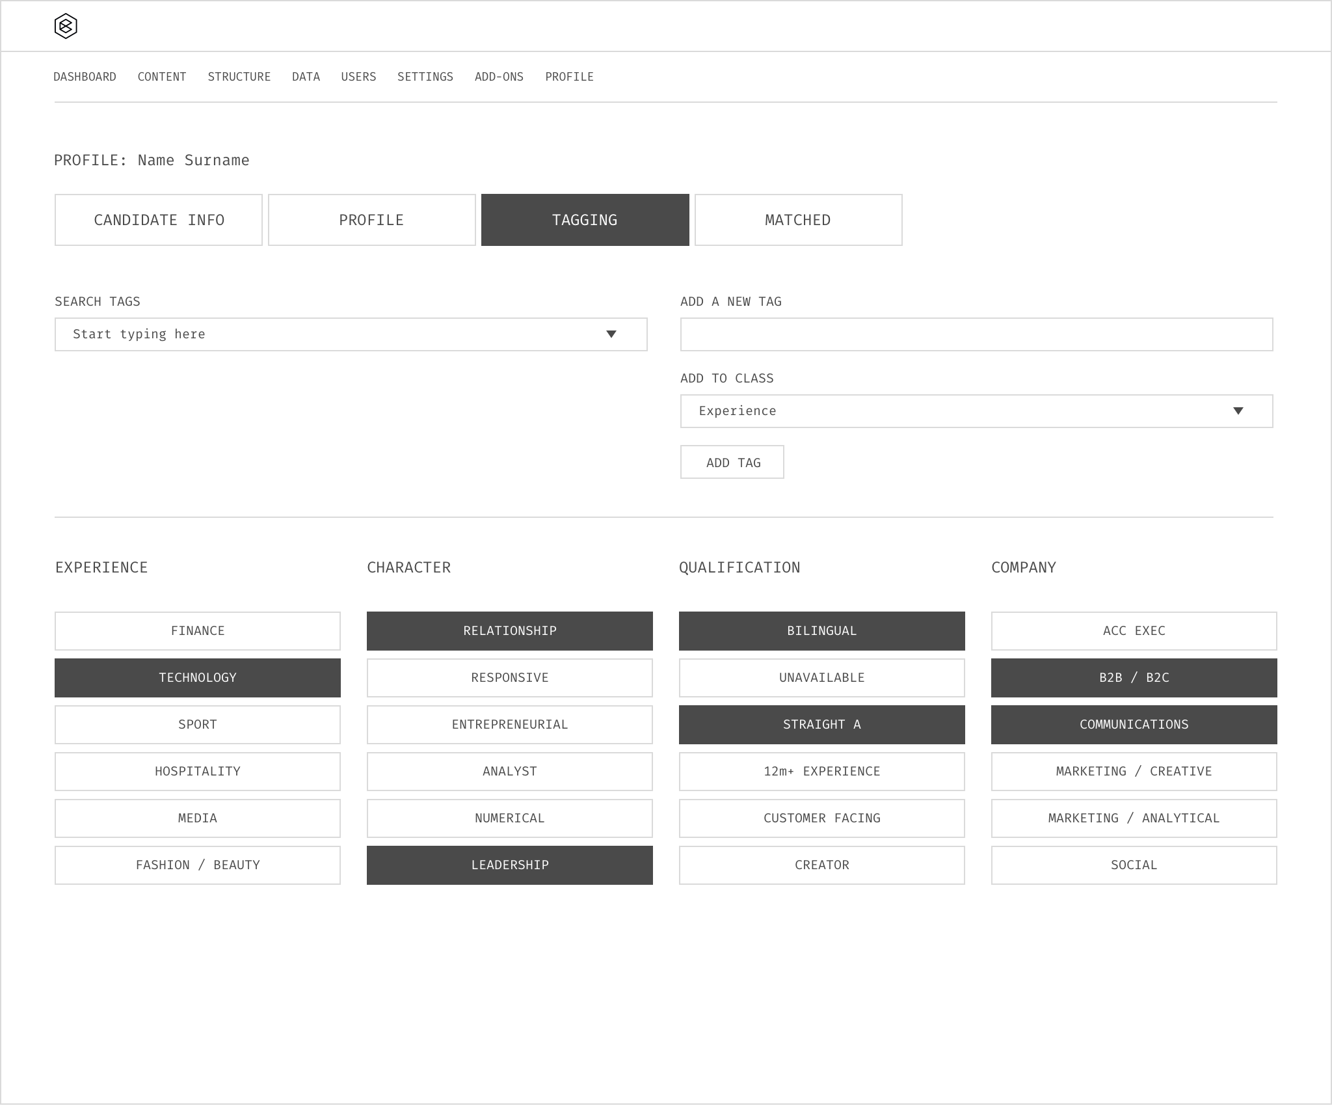Enable the Social company tag
1332x1106 pixels.
[1134, 865]
